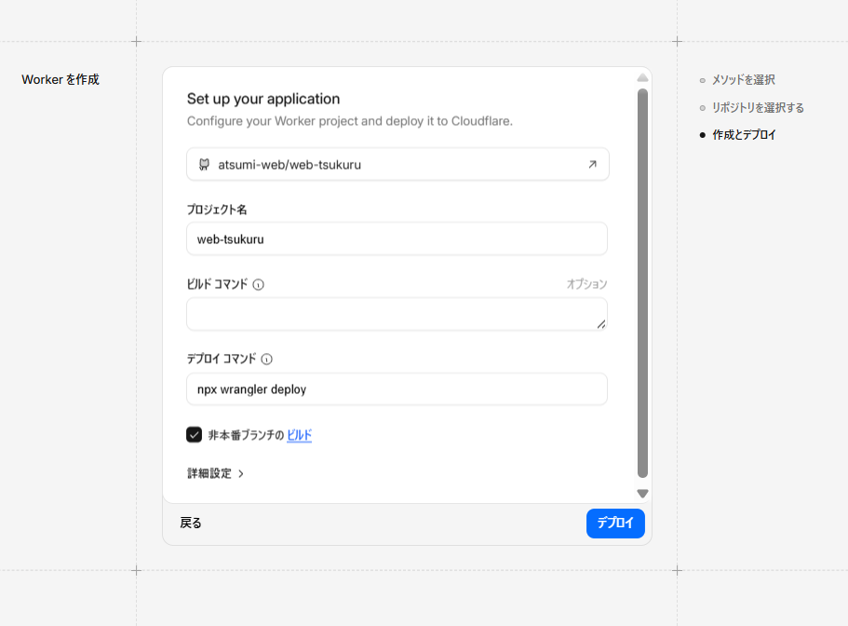Go to the メソッドを選択 step
This screenshot has height=626, width=848.
tap(743, 80)
